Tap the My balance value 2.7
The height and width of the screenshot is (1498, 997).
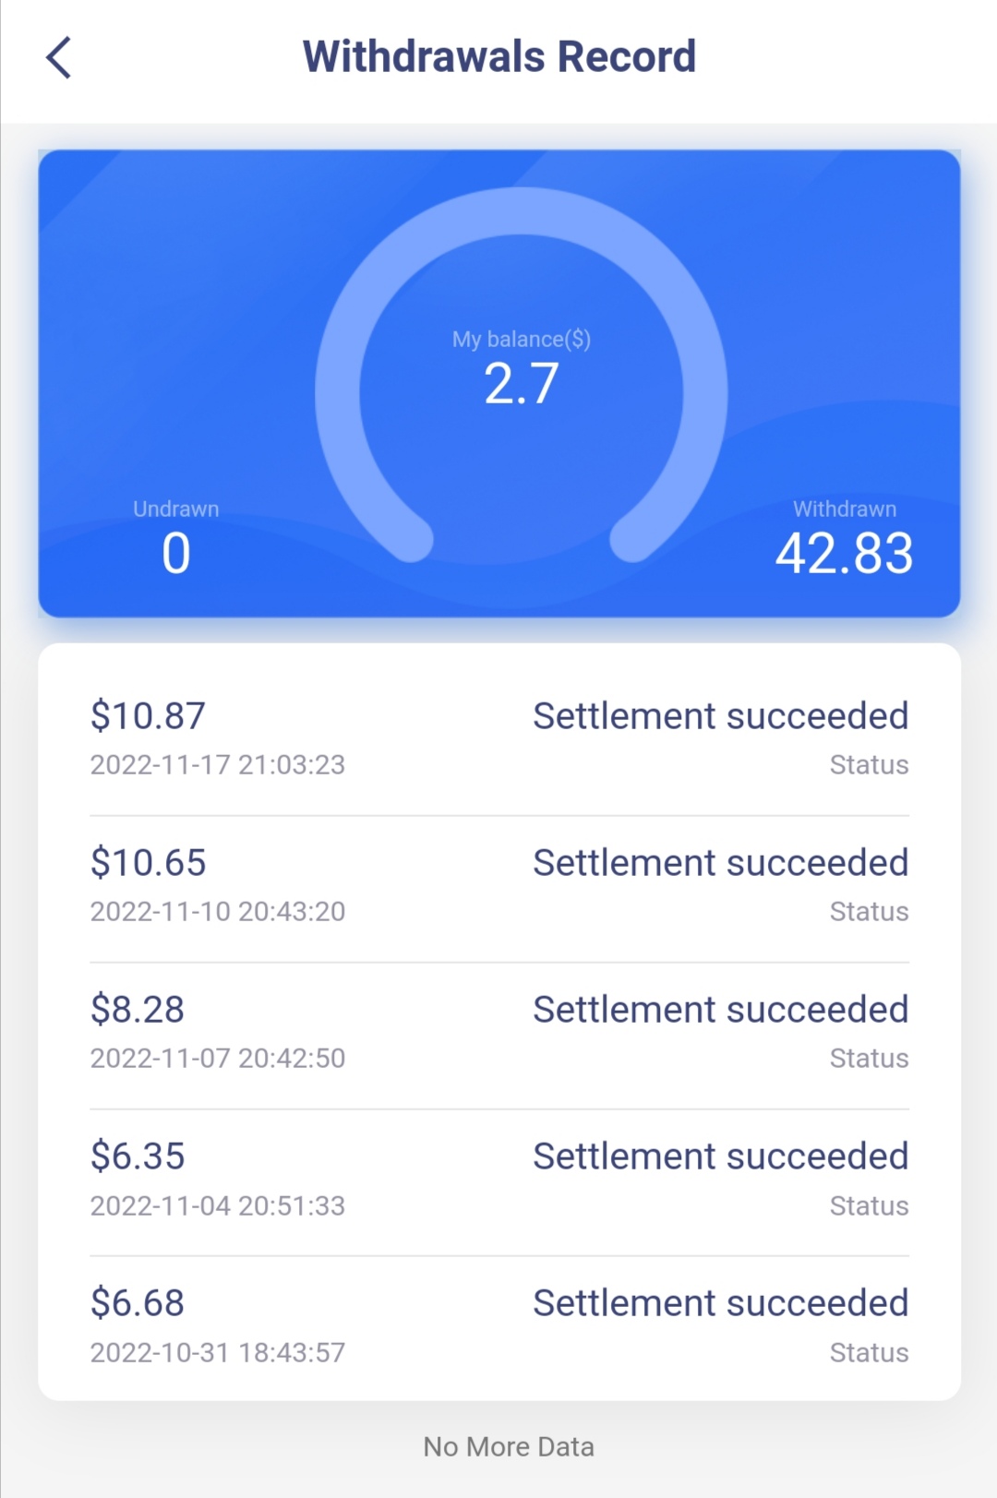[522, 383]
